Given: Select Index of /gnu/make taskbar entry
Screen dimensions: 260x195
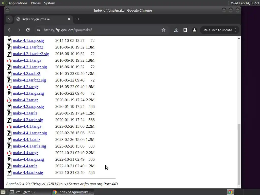Looking at the screenshot, I should point(73,192).
